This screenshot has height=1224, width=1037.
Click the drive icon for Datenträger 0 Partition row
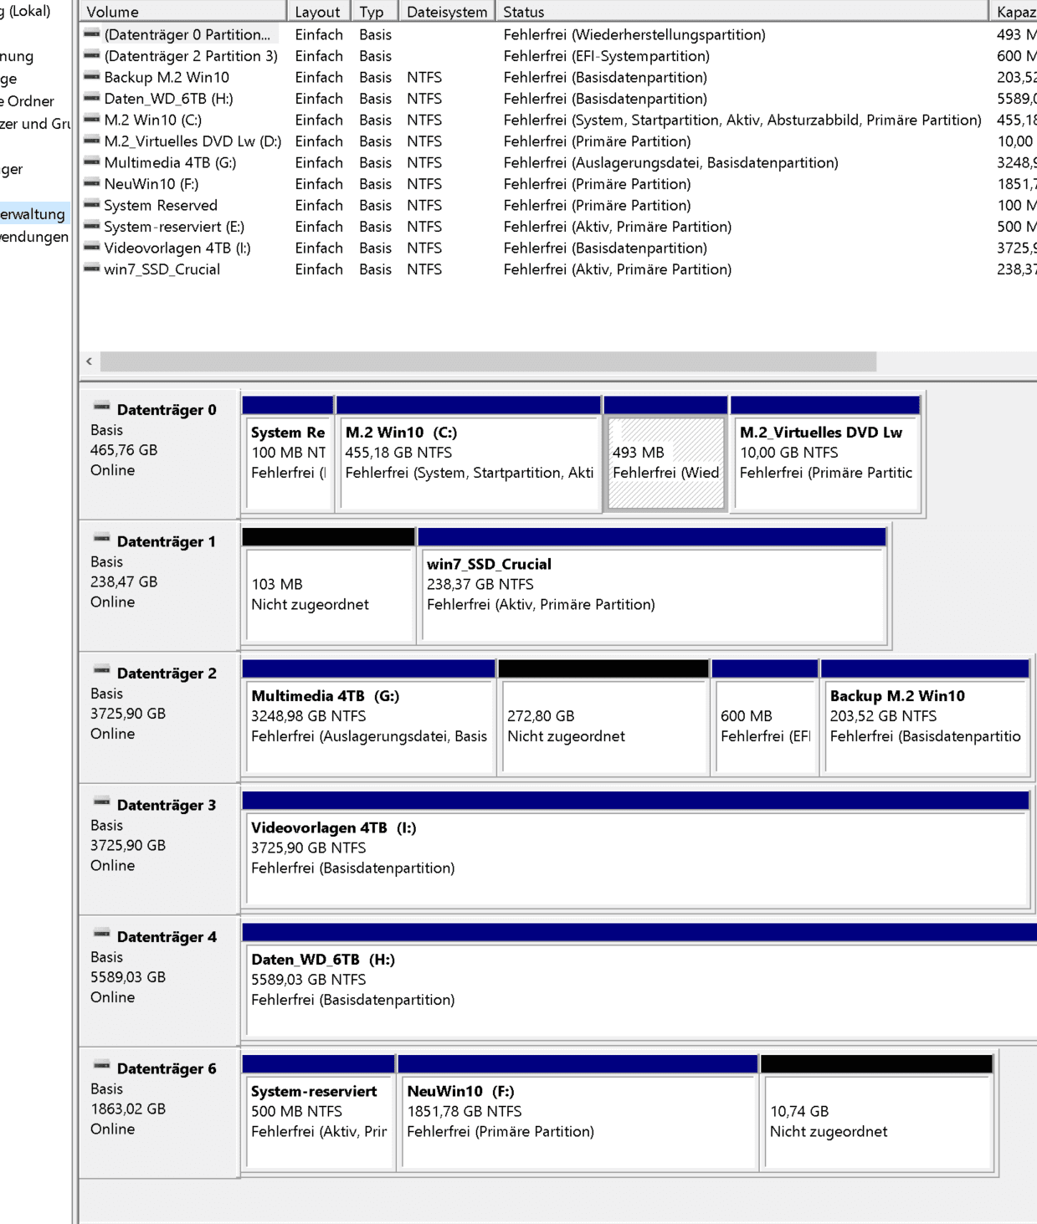(x=92, y=33)
